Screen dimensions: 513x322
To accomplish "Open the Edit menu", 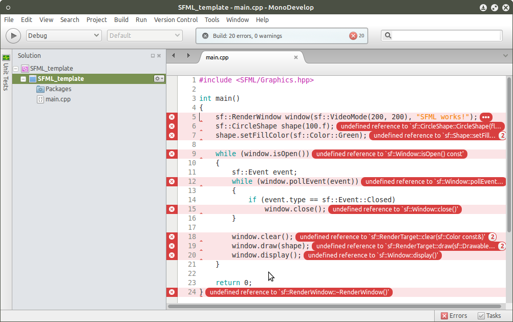I will 27,19.
